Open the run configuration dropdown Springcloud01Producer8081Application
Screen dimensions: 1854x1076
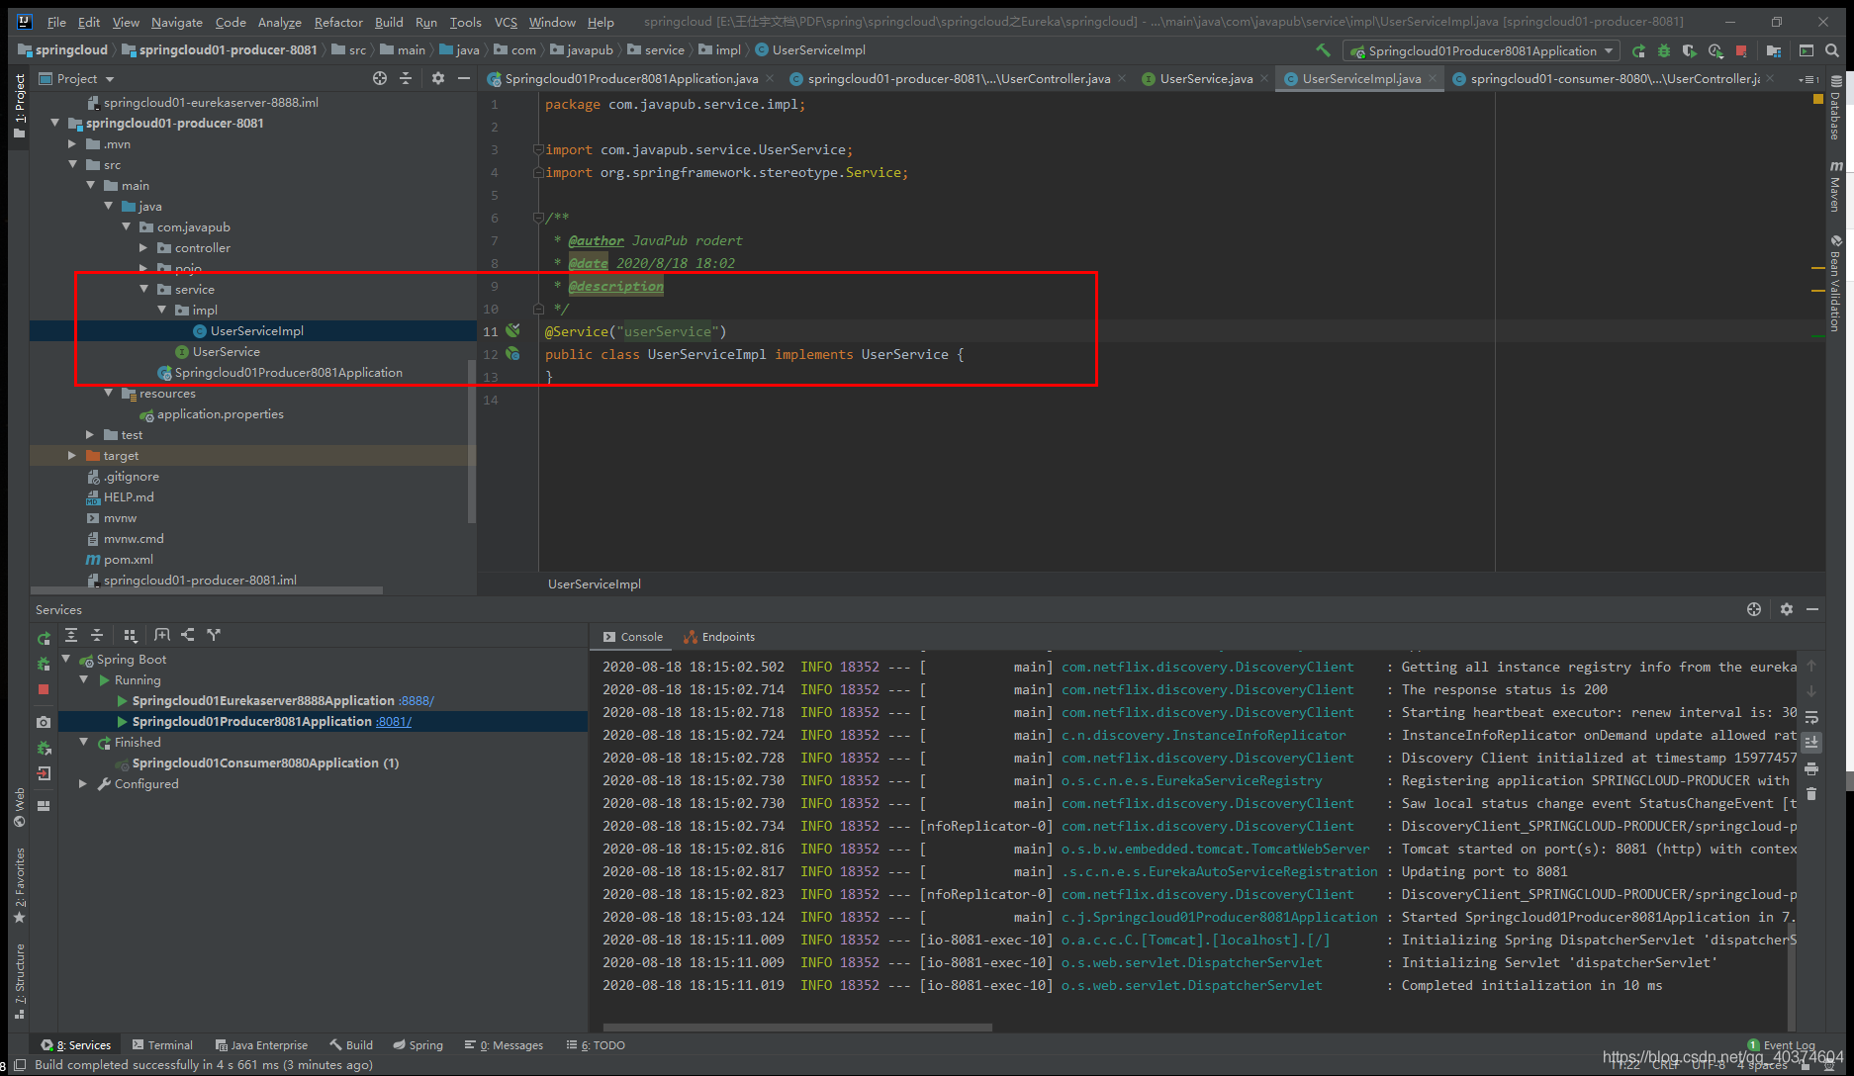point(1482,50)
